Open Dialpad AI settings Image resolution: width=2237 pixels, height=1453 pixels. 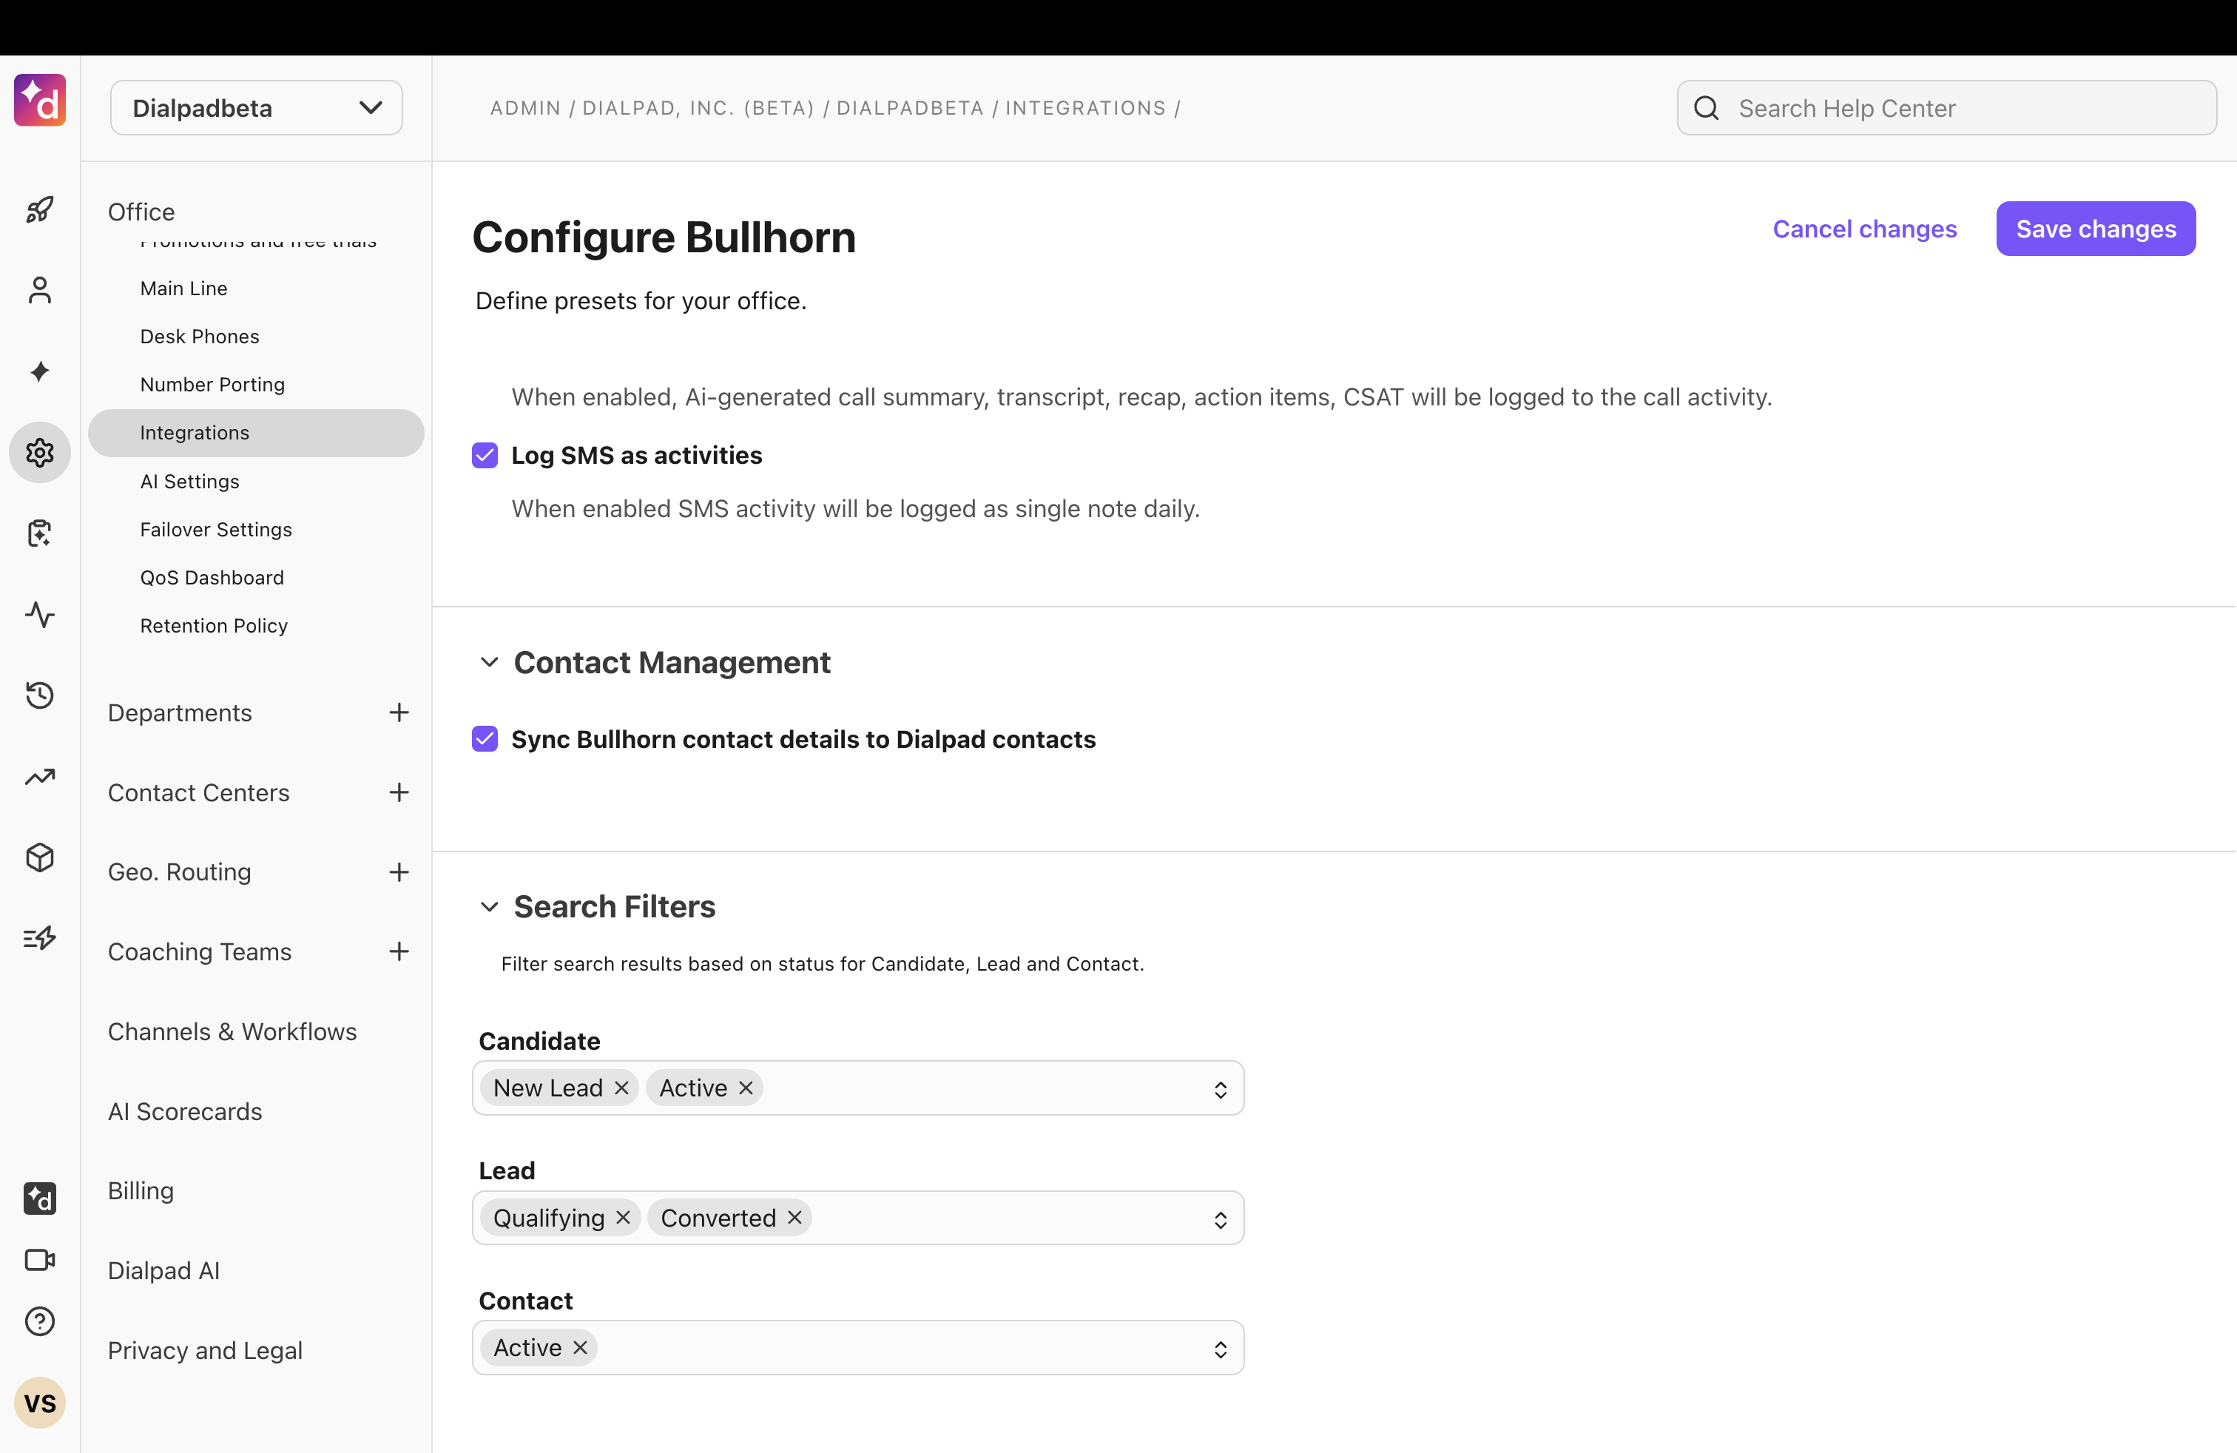163,1271
